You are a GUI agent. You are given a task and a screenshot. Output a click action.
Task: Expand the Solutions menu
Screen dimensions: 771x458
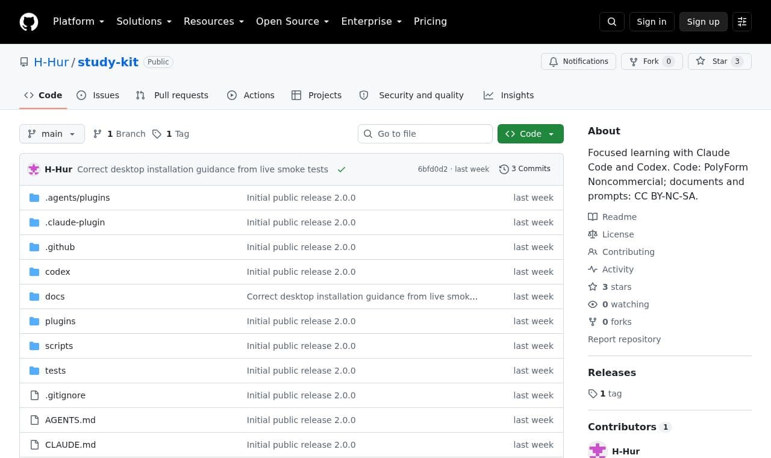click(144, 22)
